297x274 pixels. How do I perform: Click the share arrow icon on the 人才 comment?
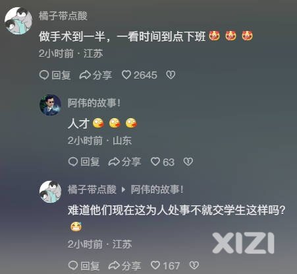coord(114,162)
